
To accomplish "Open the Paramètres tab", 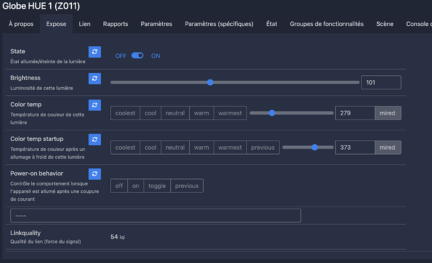I will 157,24.
